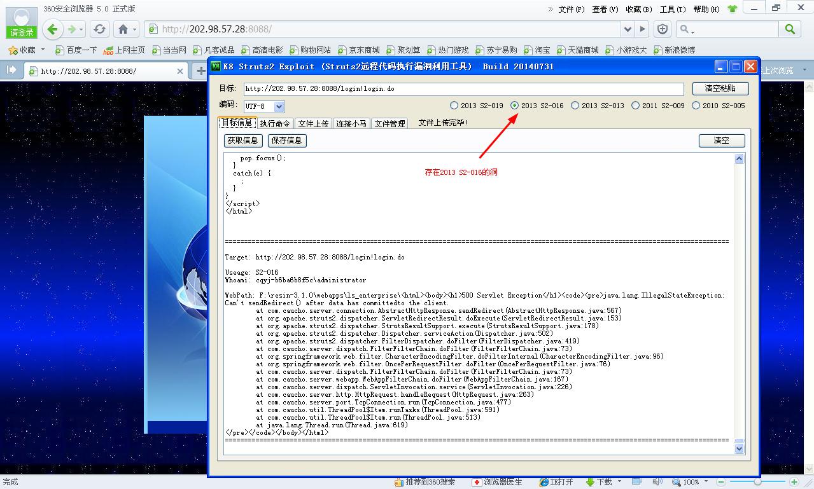Click the zoom-in plus in status bar
The width and height of the screenshot is (814, 489).
(x=794, y=483)
